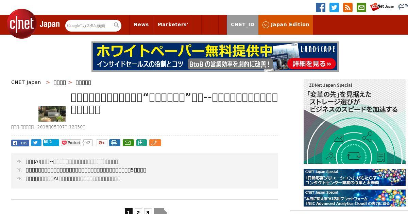Focus the Google custom search field
This screenshot has height=214, width=408.
[89, 25]
